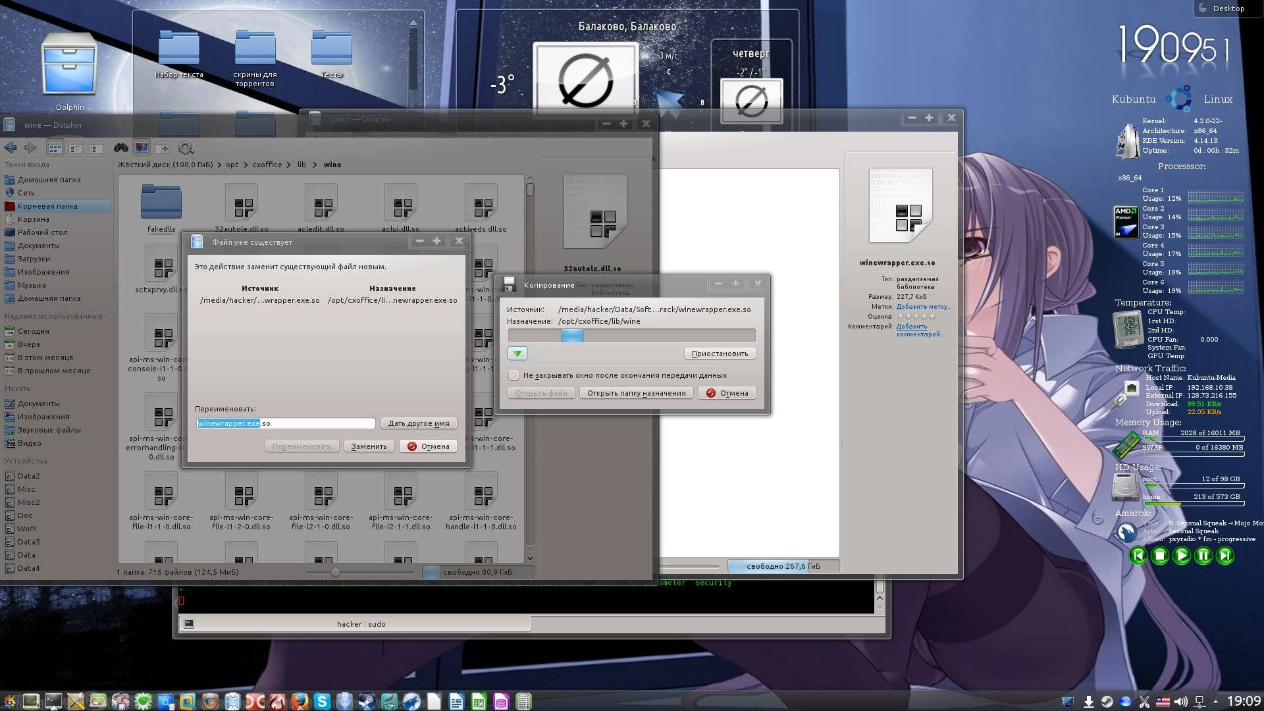Viewport: 1264px width, 711px height.
Task: Expand copy details with green arrow
Action: coord(517,354)
